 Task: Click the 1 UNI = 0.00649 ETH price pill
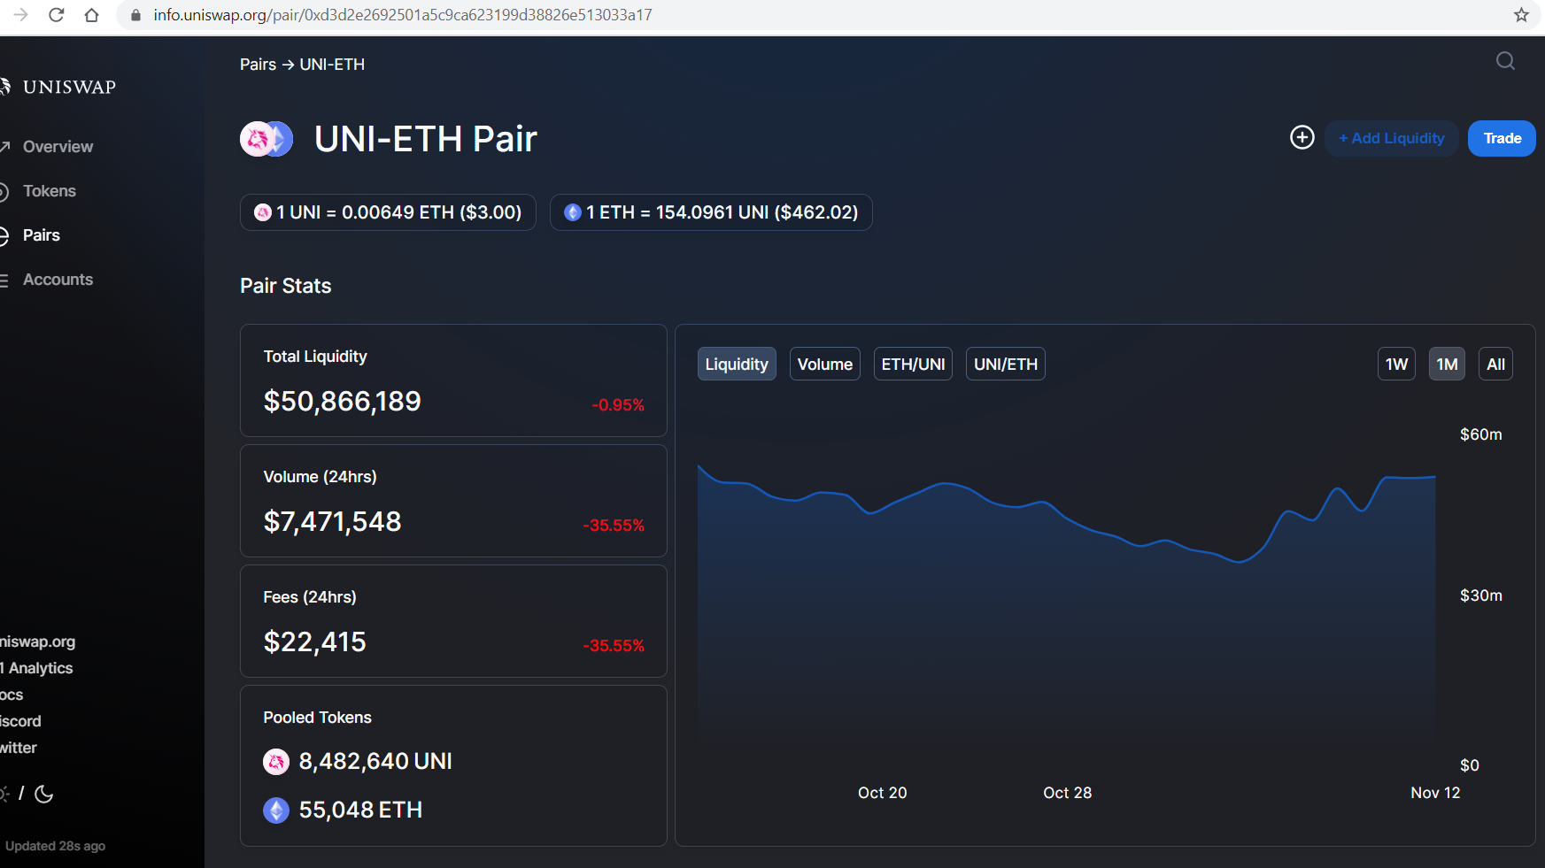coord(388,212)
